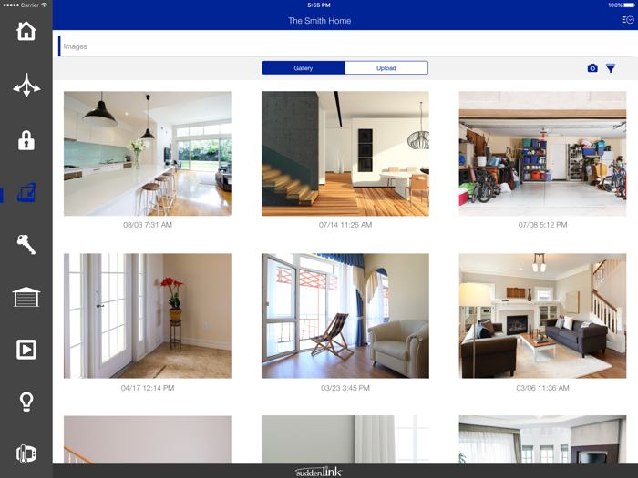The height and width of the screenshot is (478, 638).
Task: Open the Lights bulb icon
Action: click(x=26, y=402)
